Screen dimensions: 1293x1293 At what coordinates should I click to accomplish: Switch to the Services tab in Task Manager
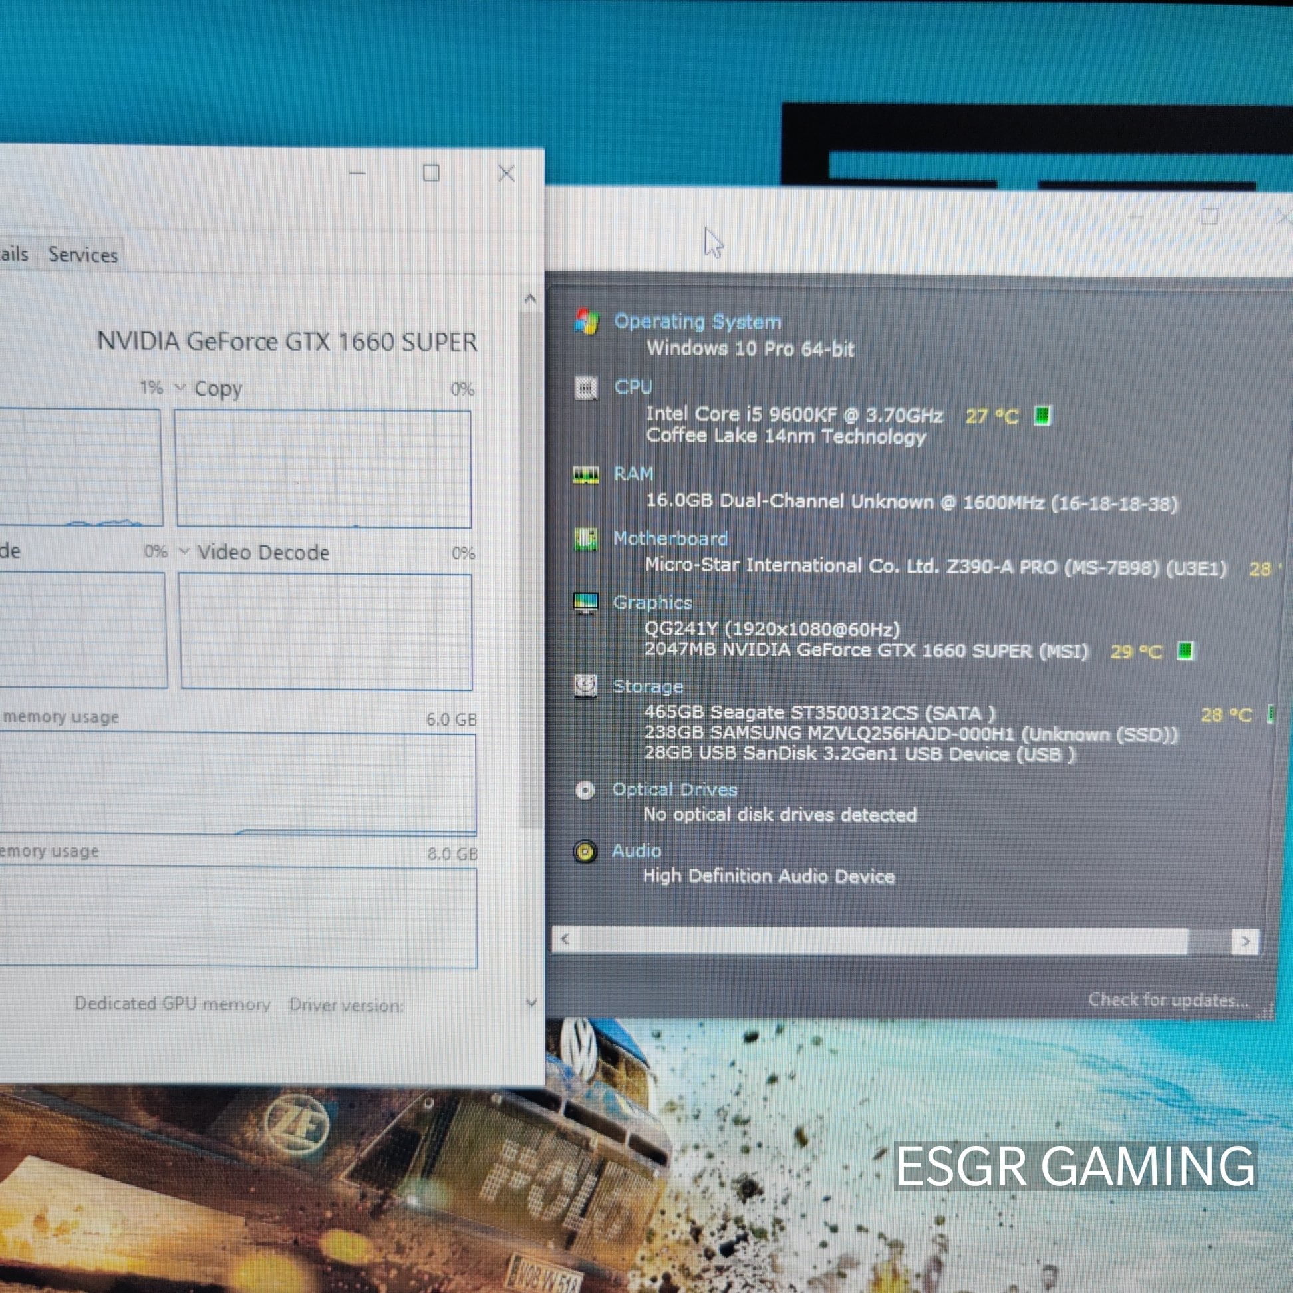click(x=83, y=255)
